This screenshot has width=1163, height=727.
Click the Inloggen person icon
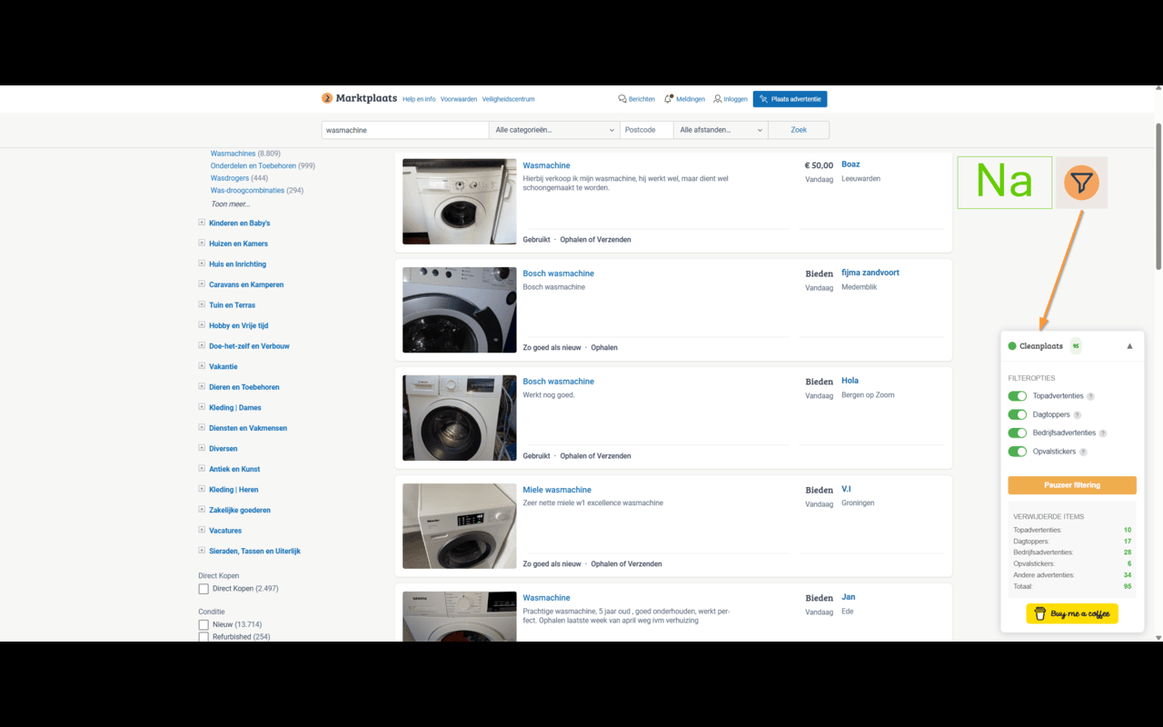point(717,99)
